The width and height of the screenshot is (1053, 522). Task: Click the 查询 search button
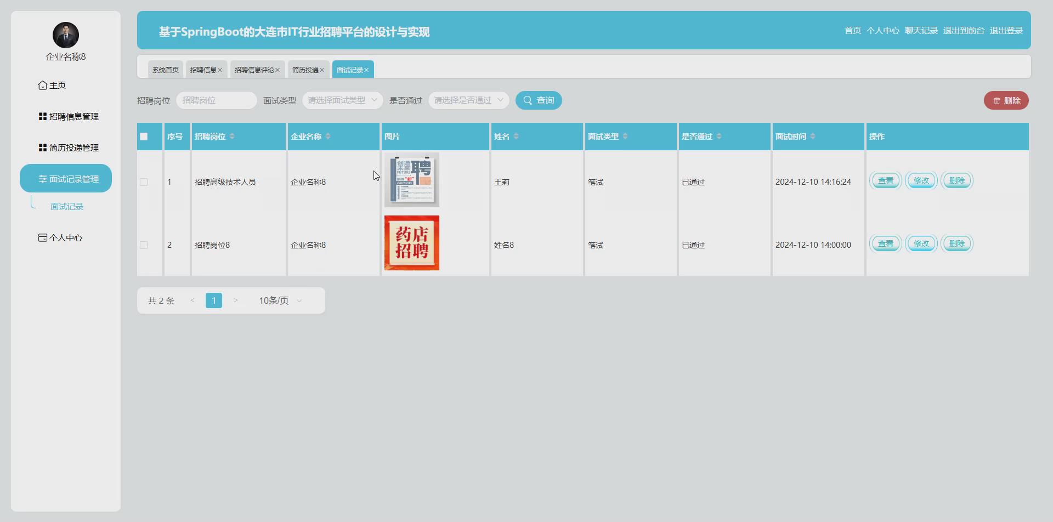click(539, 100)
